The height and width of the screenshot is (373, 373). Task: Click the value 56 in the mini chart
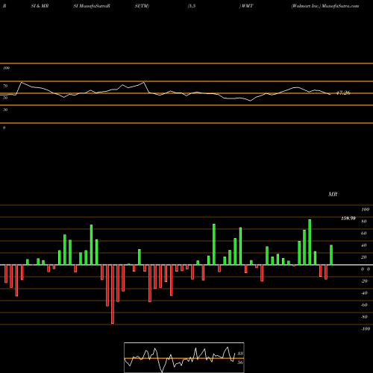pyautogui.click(x=240, y=363)
